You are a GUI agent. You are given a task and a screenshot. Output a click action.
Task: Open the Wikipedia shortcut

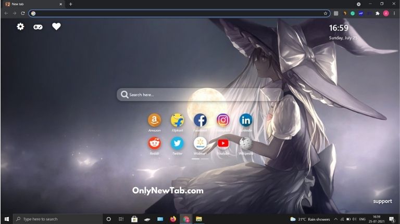[246, 143]
